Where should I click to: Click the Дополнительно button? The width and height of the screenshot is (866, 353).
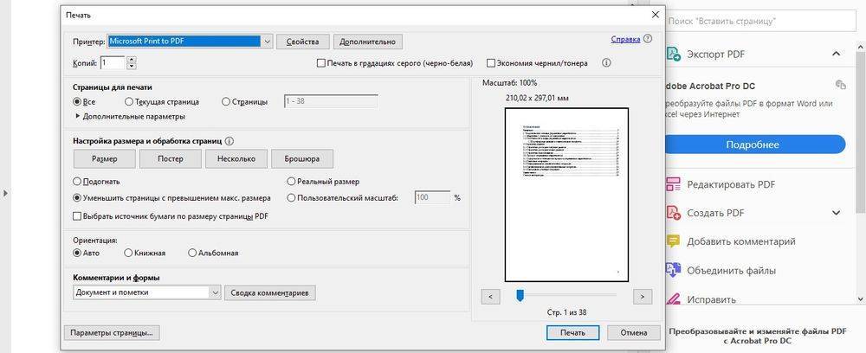tap(367, 42)
